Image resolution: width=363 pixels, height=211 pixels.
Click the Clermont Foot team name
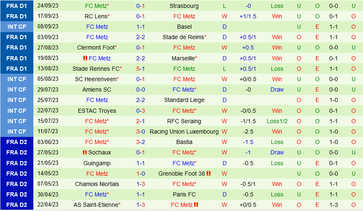[x=95, y=47]
